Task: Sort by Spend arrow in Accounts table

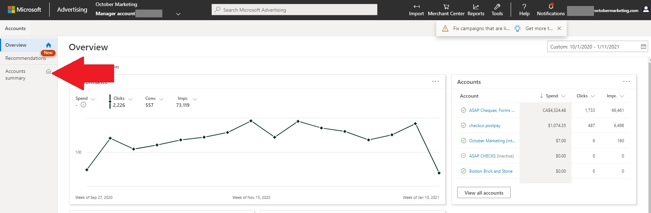Action: tap(541, 96)
